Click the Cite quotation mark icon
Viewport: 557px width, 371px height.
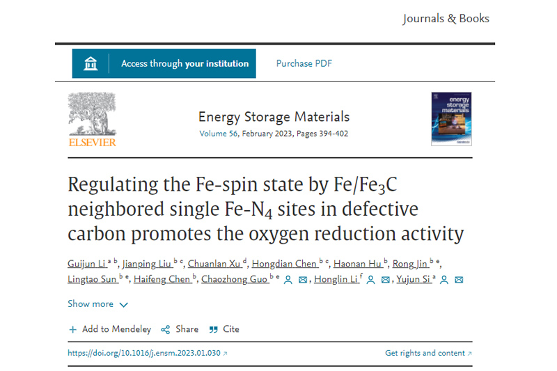[x=214, y=329]
